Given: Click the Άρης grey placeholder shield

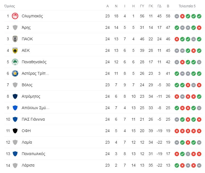Looking at the screenshot, I should 15,27.
